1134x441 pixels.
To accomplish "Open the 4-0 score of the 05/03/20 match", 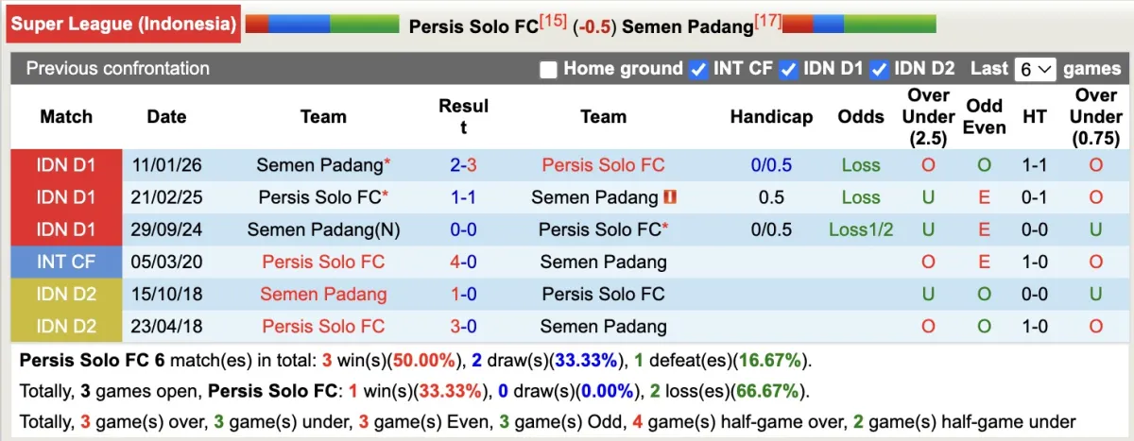I will pos(463,262).
